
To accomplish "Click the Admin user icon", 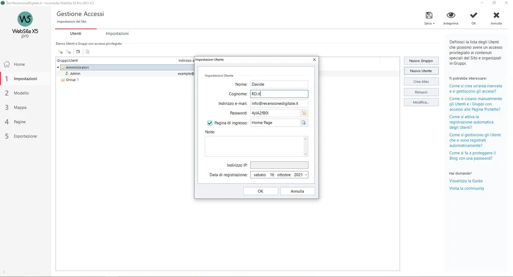I will coord(67,74).
